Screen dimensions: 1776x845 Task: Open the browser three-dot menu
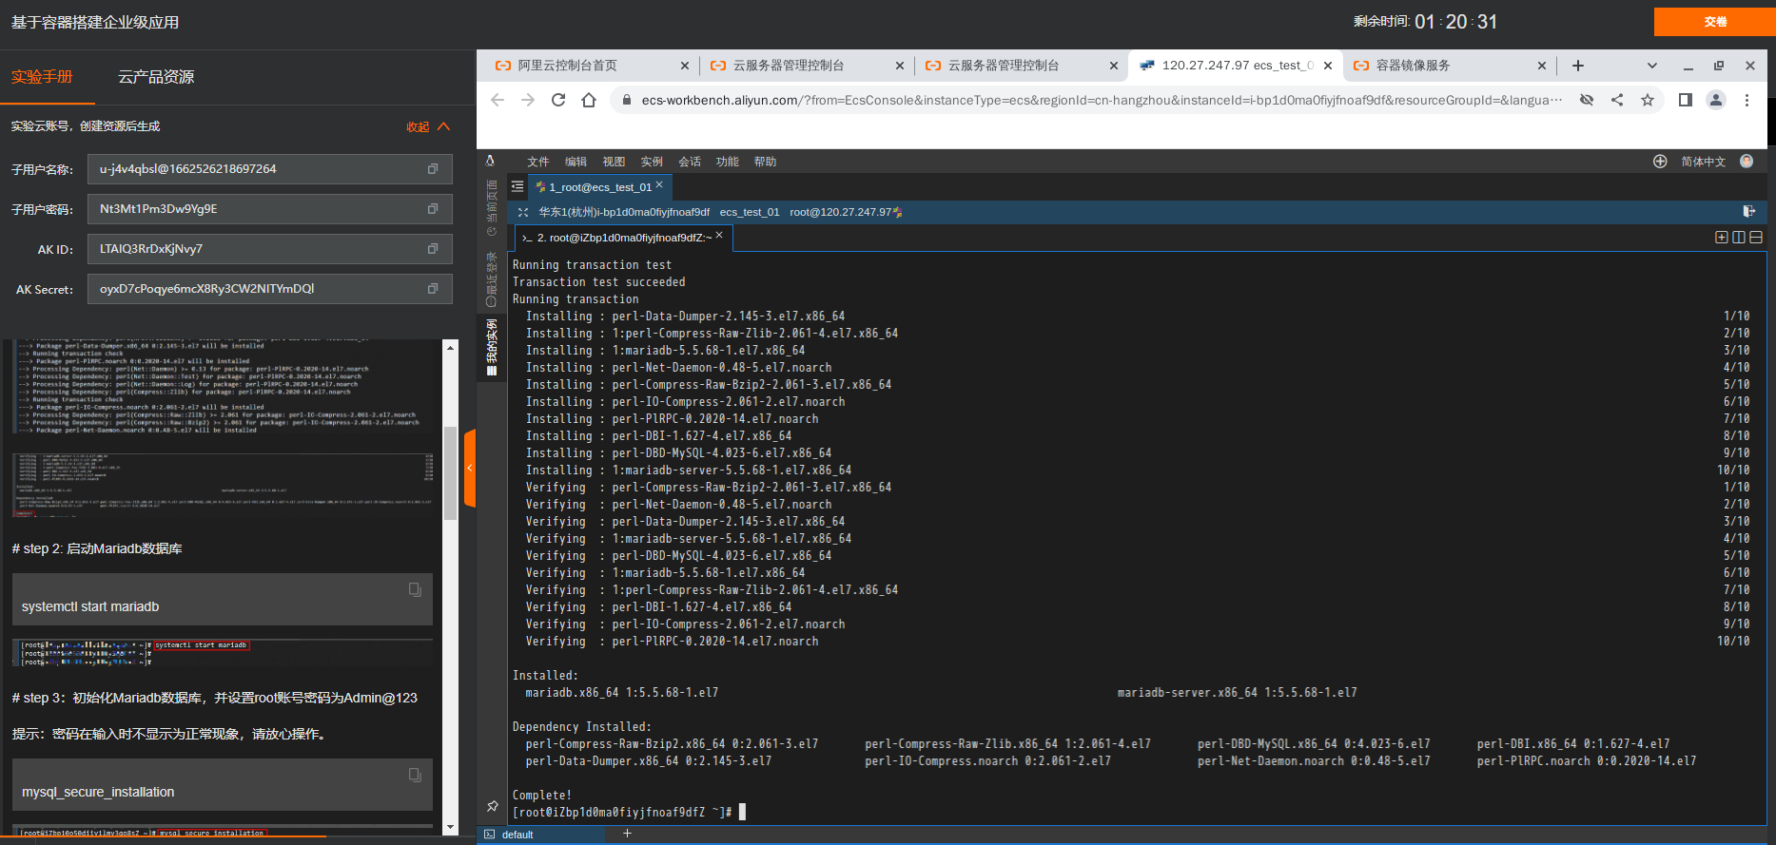coord(1747,100)
